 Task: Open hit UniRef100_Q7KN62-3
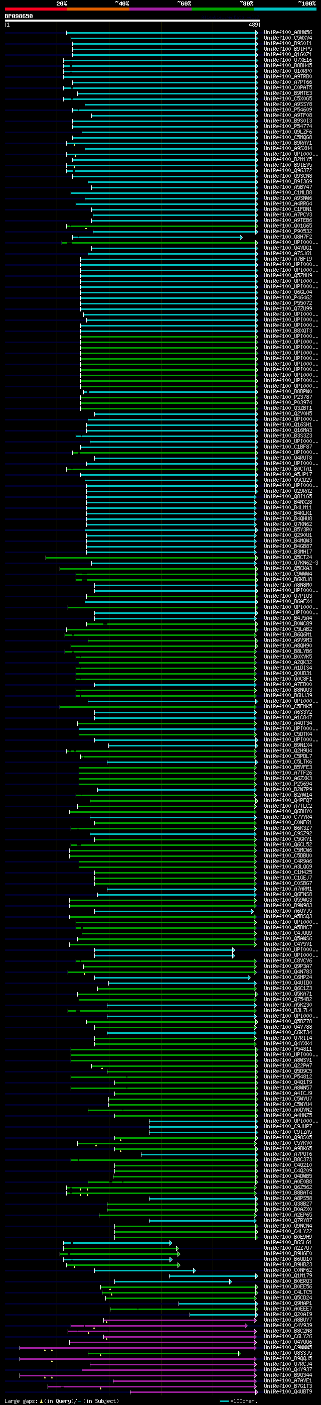tap(291, 563)
